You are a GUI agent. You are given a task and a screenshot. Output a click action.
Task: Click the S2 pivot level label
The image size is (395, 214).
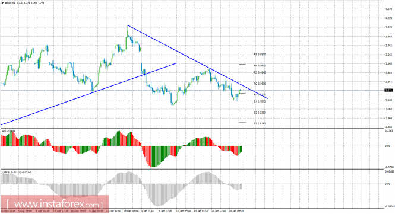click(260, 113)
